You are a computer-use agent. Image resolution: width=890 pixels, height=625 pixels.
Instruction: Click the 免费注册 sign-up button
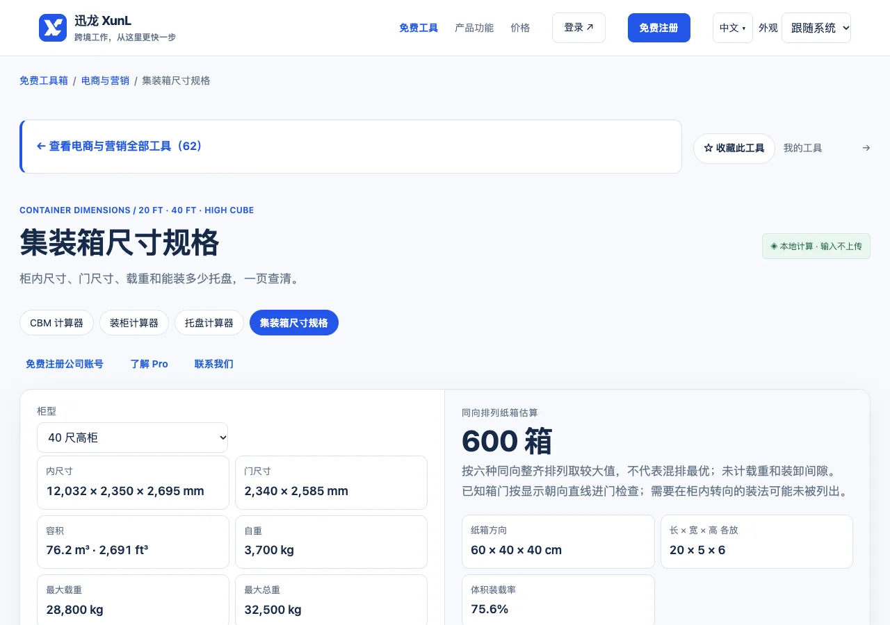click(659, 28)
